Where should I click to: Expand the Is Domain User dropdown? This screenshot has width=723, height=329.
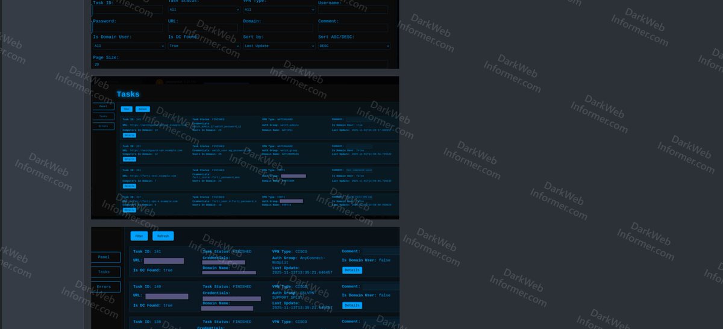(x=128, y=46)
